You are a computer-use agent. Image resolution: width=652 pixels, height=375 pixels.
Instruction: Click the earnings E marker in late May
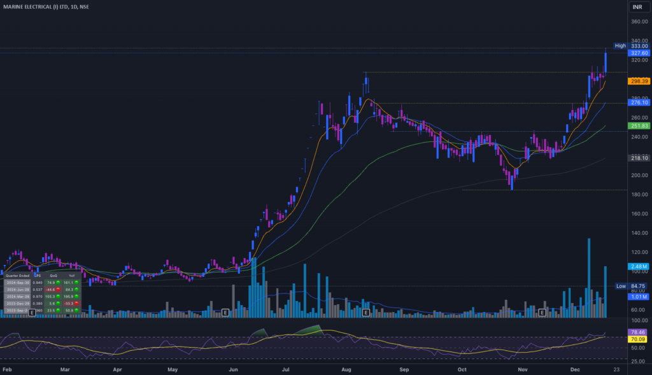click(x=225, y=313)
